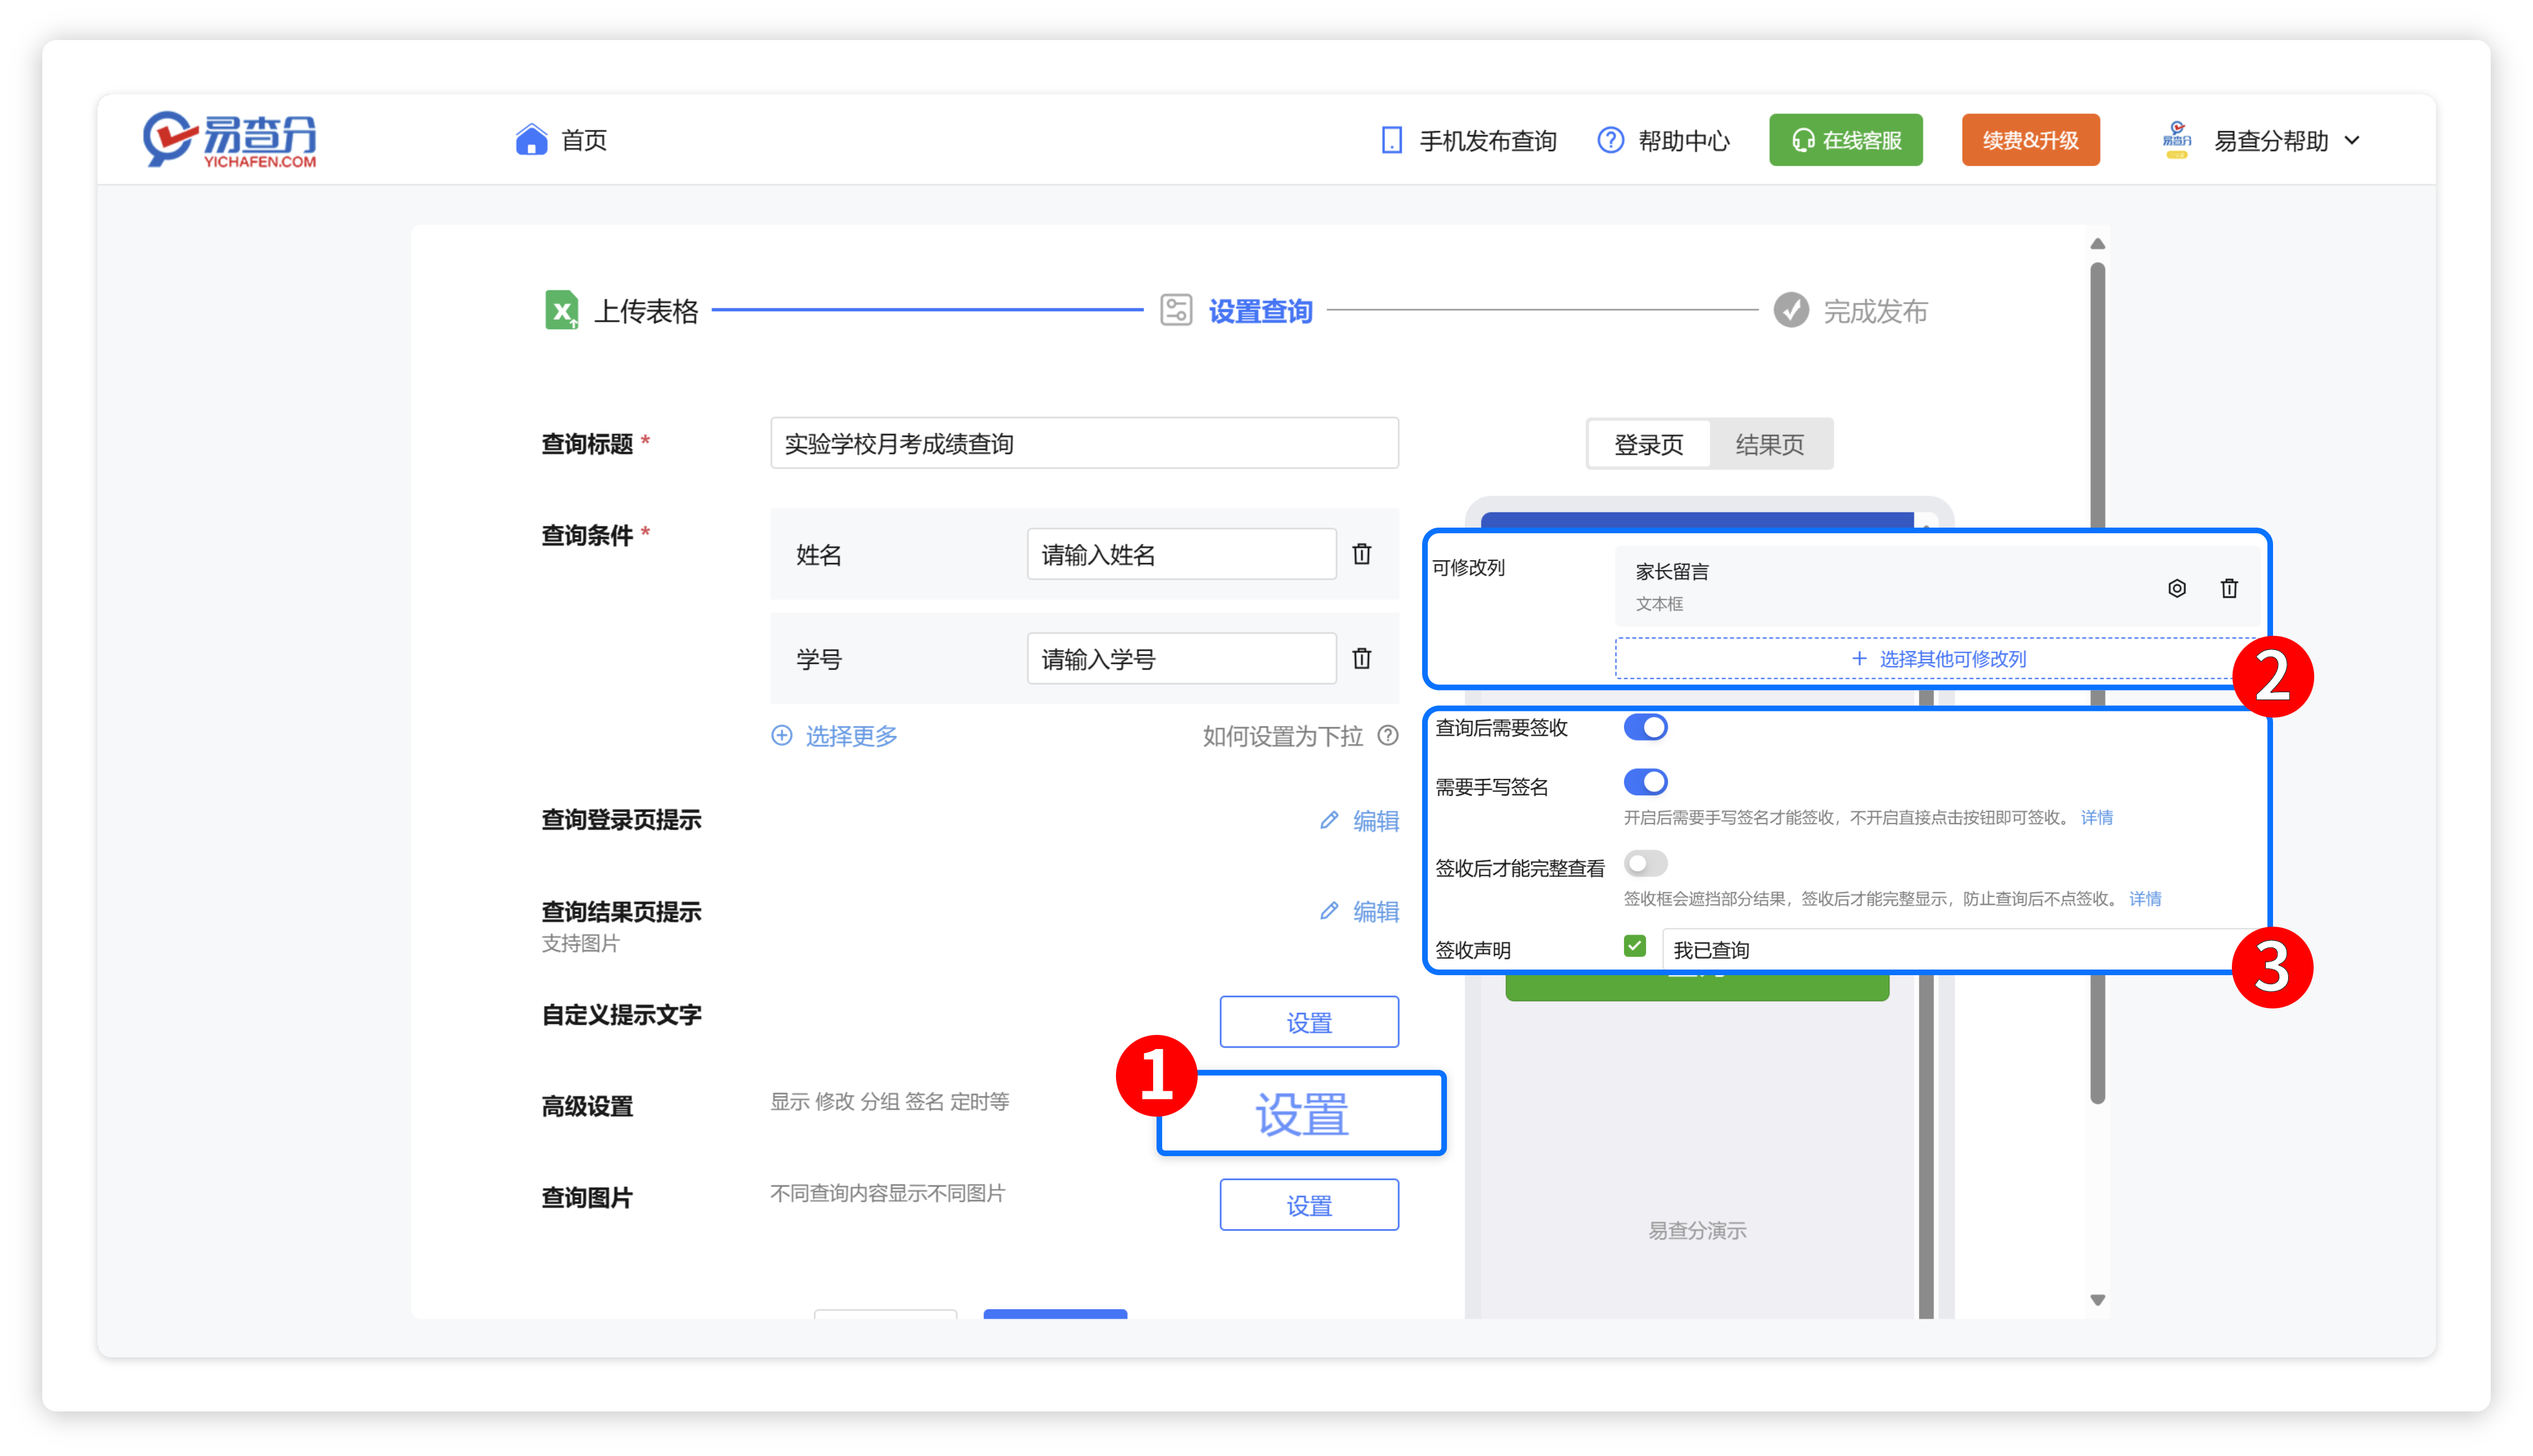Screen dimensions: 2533x1456
Task: Click the 易查分演示 text in phone preview
Action: [1697, 1231]
